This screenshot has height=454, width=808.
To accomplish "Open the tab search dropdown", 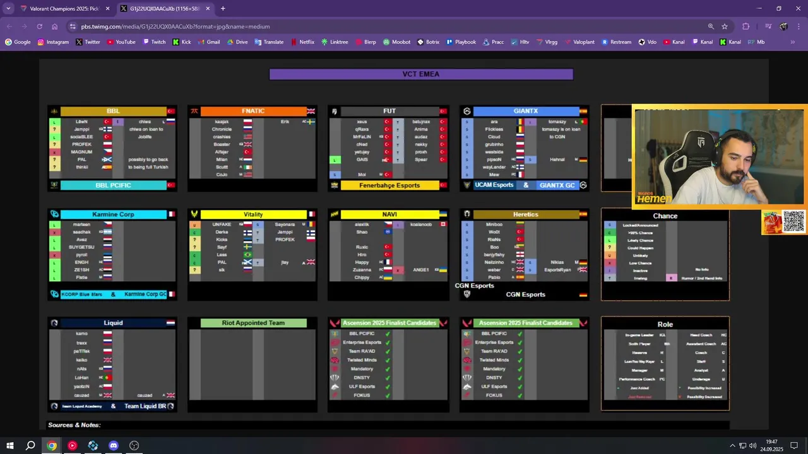I will point(8,8).
